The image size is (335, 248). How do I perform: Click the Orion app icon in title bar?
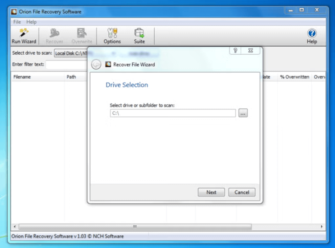[14, 11]
